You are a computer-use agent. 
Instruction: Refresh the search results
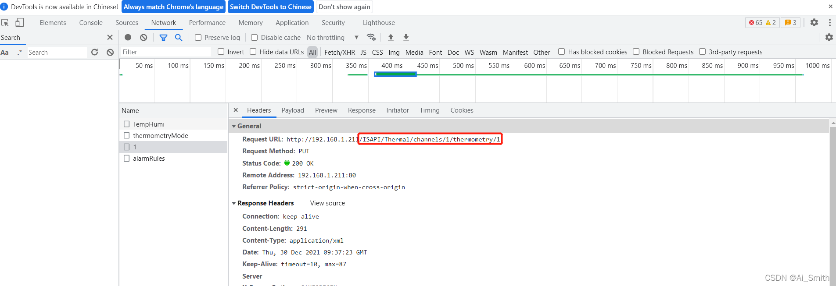tap(94, 53)
